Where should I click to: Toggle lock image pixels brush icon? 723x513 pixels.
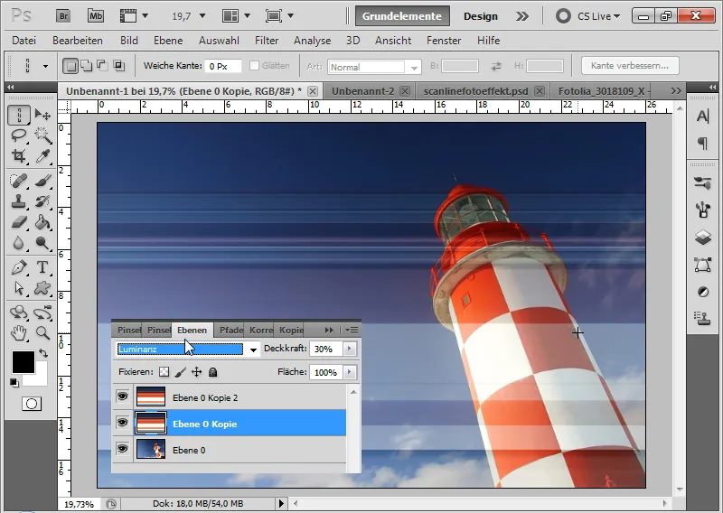click(180, 372)
